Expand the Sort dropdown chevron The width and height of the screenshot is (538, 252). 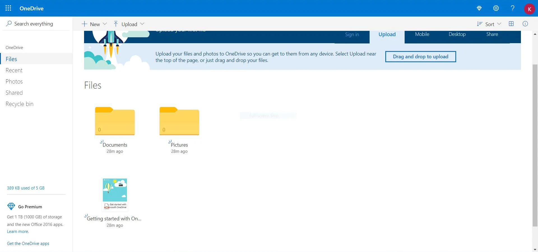[499, 24]
